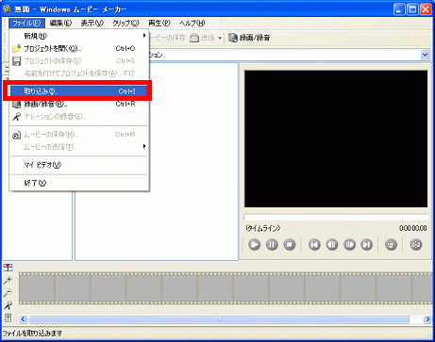Open the 表示(V) menu

(x=92, y=24)
